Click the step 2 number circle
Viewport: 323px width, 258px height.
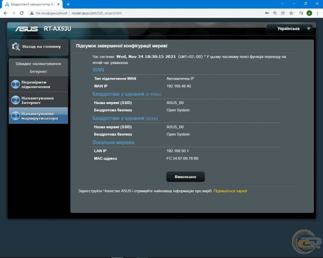[x=16, y=100]
